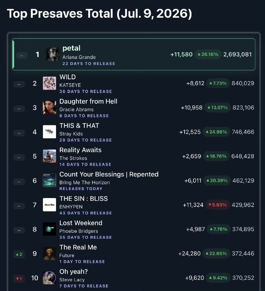The height and width of the screenshot is (291, 265).
Task: Open the THE SIN : BLISS title
Action: click(84, 199)
